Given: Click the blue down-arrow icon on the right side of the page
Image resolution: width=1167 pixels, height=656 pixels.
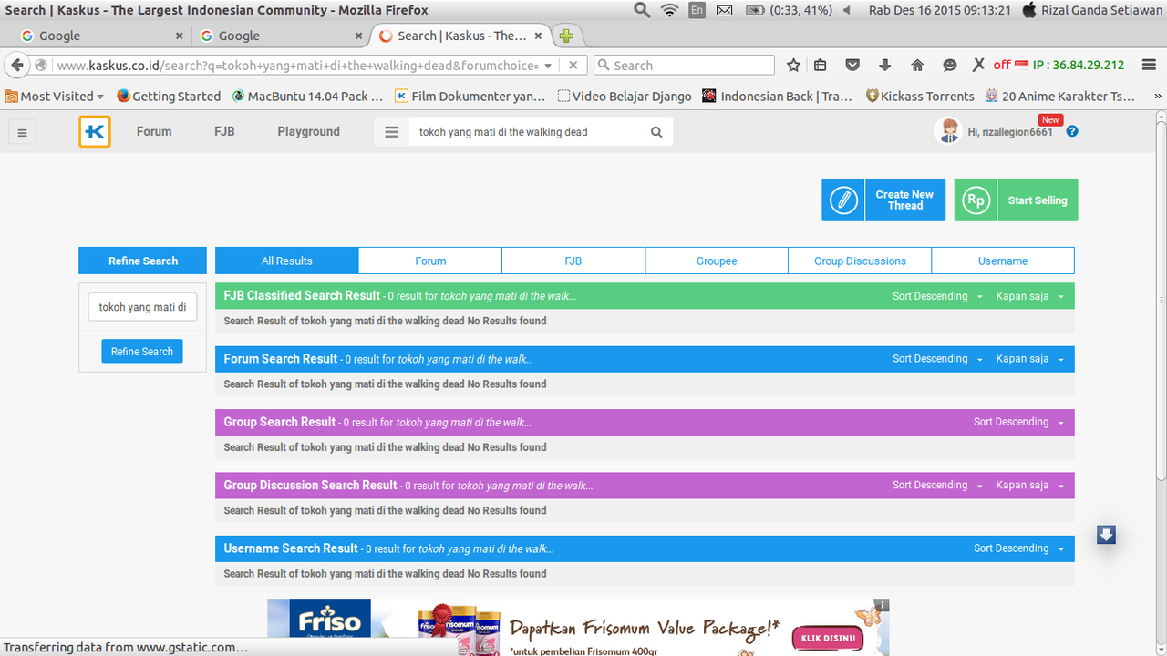Looking at the screenshot, I should tap(1106, 535).
